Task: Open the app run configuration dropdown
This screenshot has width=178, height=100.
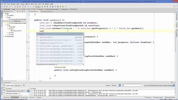Action: click(x=38, y=7)
